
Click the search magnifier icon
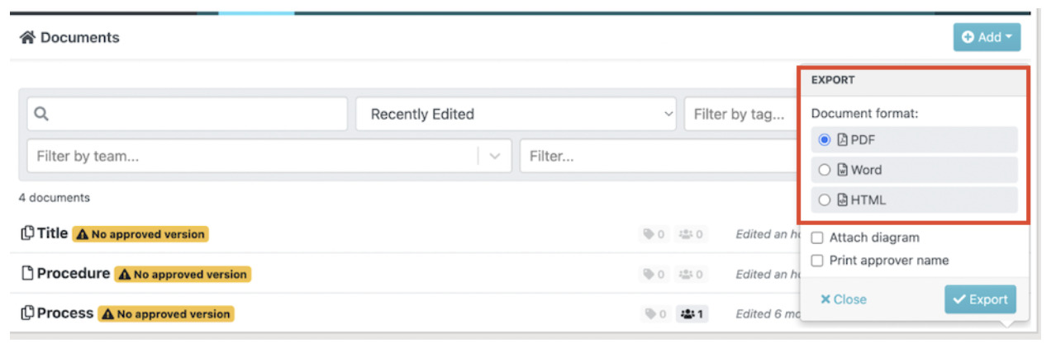pyautogui.click(x=40, y=114)
